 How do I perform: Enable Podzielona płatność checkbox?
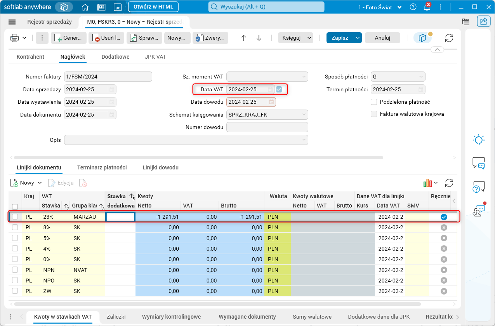[x=374, y=102]
